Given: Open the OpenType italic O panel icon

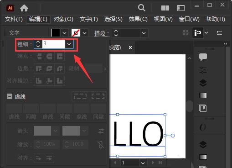Looking at the screenshot, I should 203,127.
